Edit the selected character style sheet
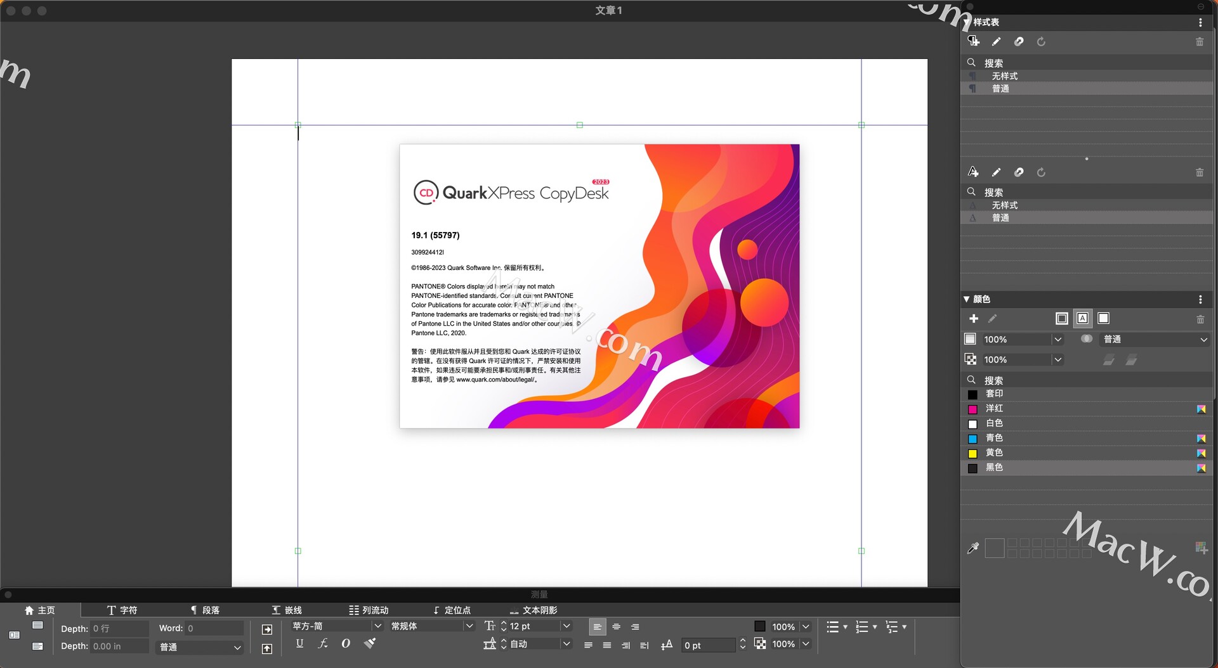 [997, 172]
